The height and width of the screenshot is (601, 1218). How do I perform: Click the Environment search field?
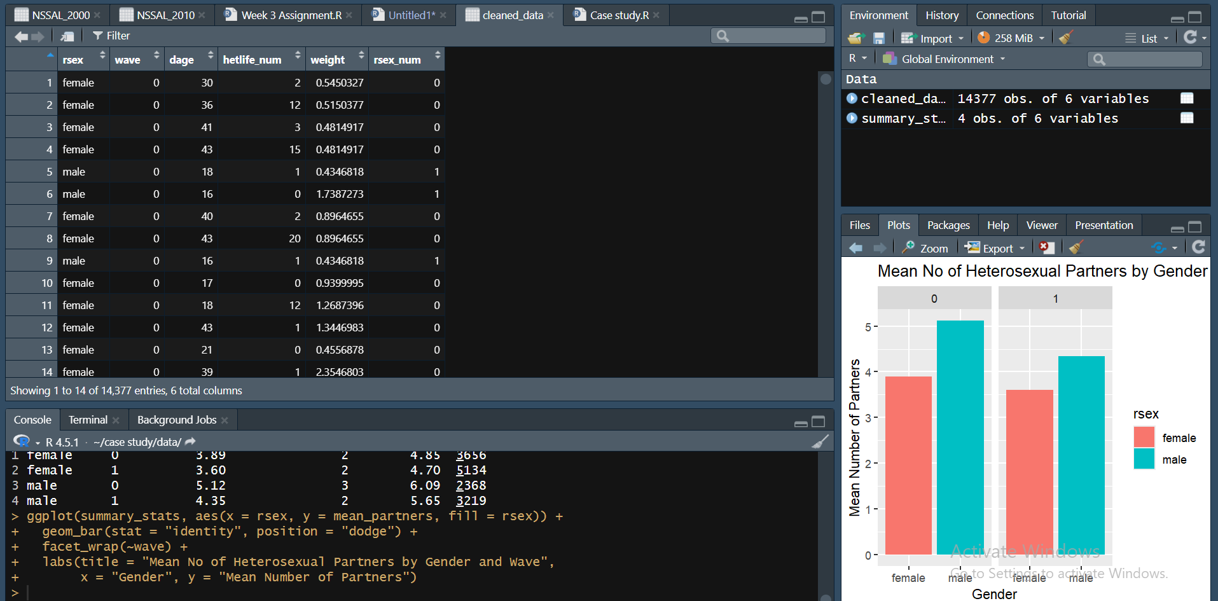click(1145, 59)
